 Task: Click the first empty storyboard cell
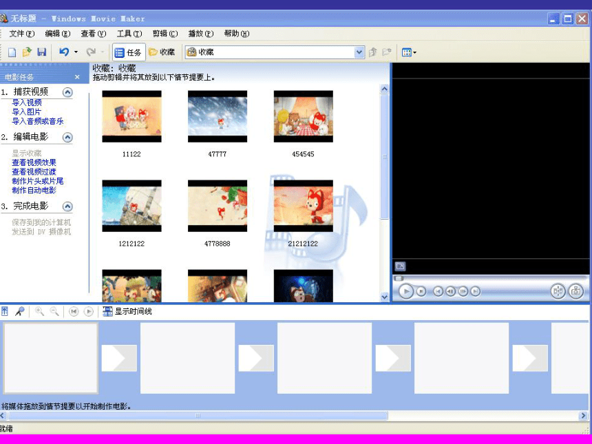coord(50,358)
